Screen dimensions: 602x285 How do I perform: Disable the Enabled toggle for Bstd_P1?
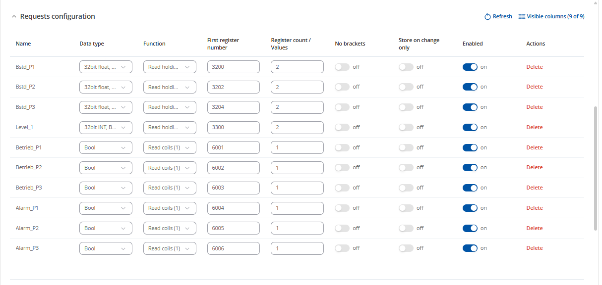tap(470, 67)
